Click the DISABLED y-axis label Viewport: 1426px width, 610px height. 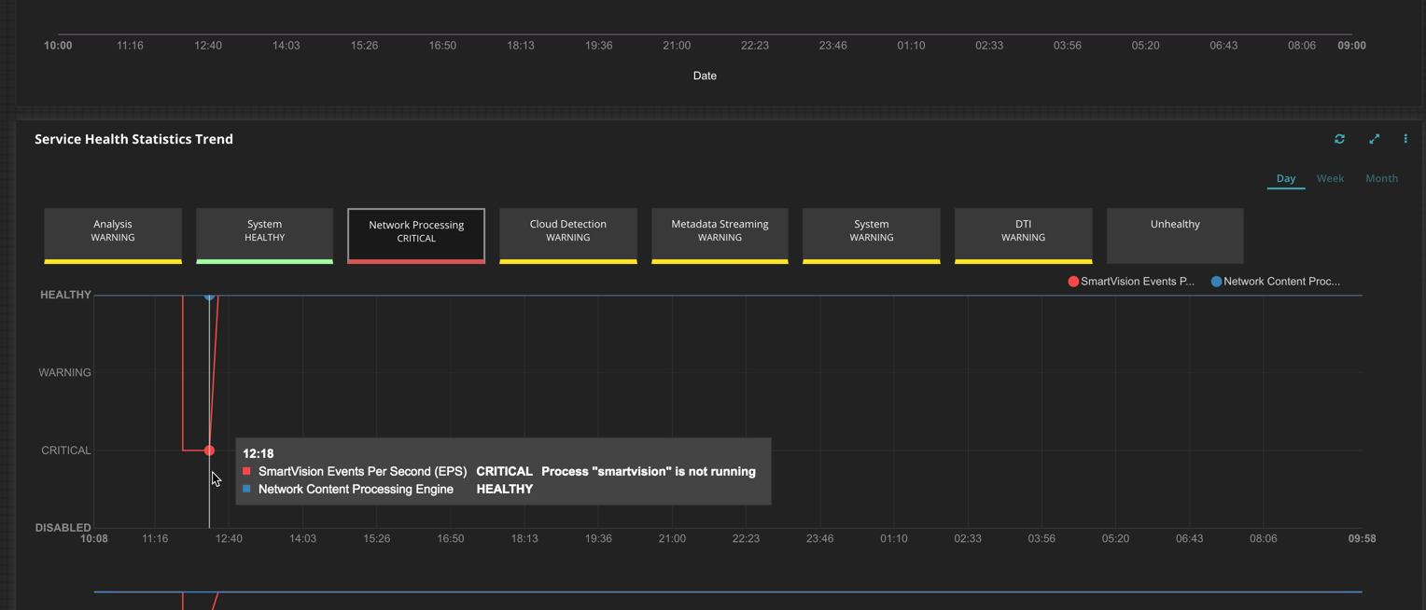[x=63, y=528]
